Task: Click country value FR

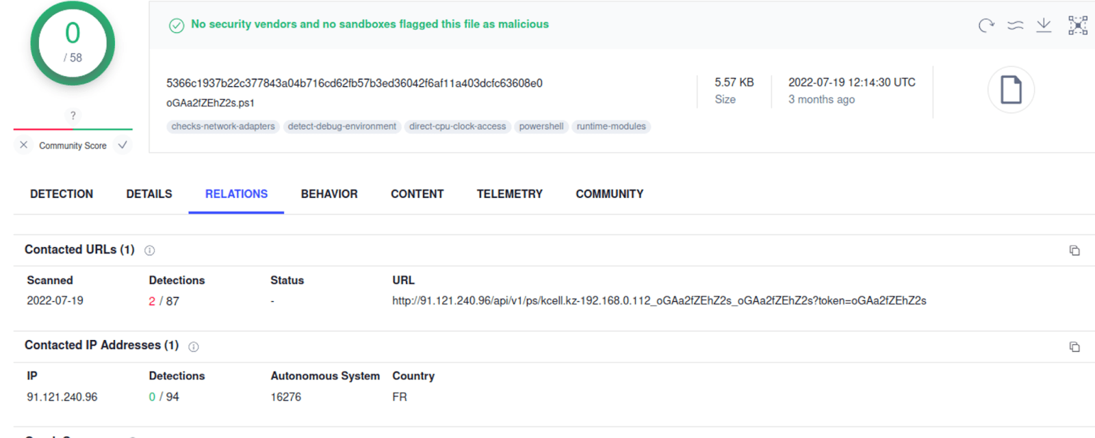Action: point(400,397)
